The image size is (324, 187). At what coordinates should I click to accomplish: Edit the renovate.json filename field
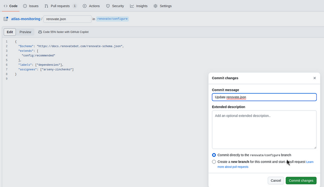click(x=67, y=19)
